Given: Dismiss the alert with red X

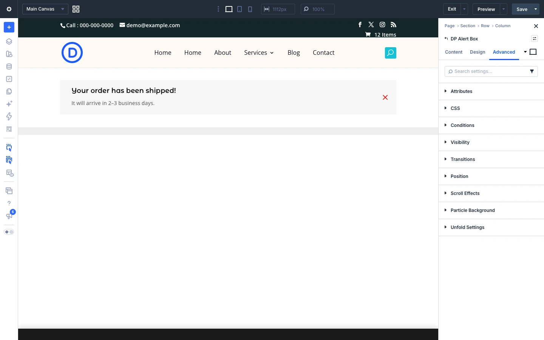Looking at the screenshot, I should click(x=385, y=97).
